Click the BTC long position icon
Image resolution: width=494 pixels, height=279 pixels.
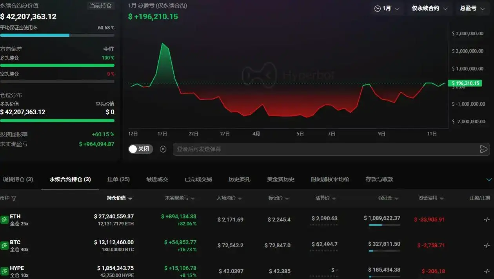pos(4,245)
